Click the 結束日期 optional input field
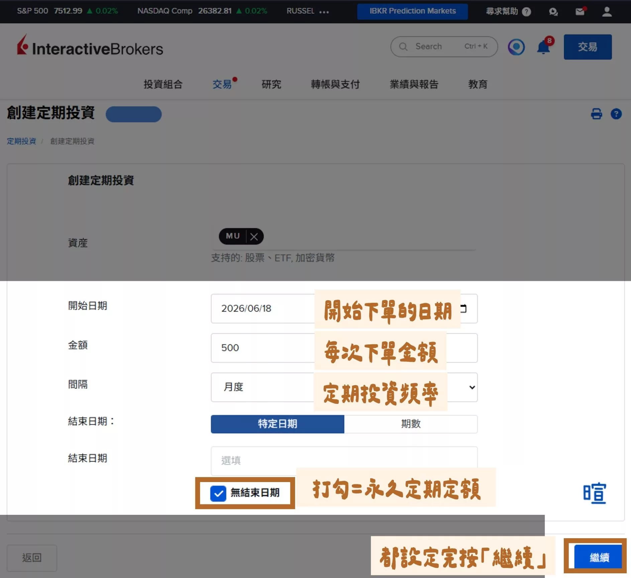Image resolution: width=631 pixels, height=578 pixels. coord(344,461)
